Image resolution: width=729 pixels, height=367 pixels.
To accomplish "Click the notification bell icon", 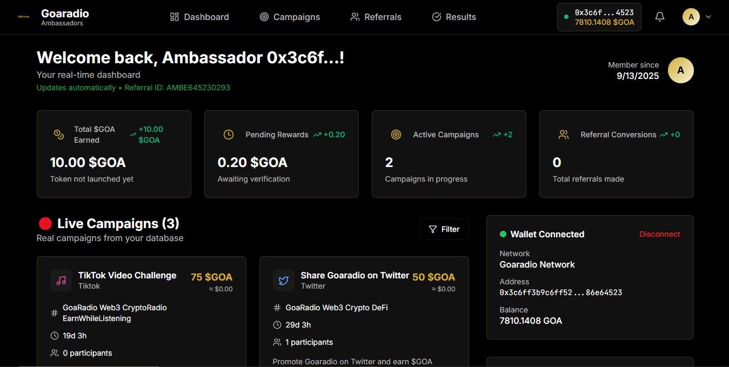I will click(659, 17).
